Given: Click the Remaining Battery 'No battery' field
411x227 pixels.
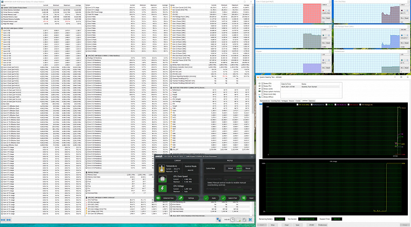Looking at the screenshot, I should pyautogui.click(x=280, y=219).
